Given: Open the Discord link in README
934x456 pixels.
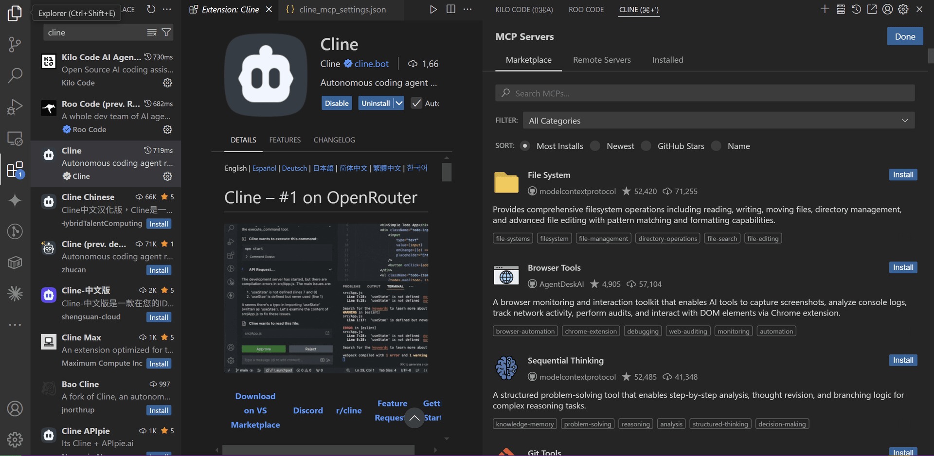Looking at the screenshot, I should coord(308,411).
